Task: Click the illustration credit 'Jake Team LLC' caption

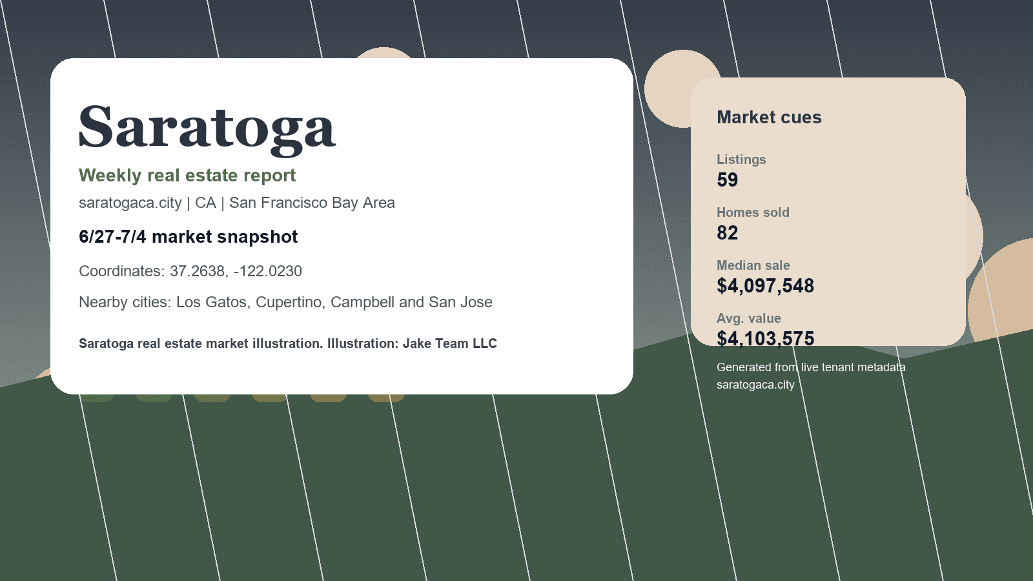Action: 288,343
